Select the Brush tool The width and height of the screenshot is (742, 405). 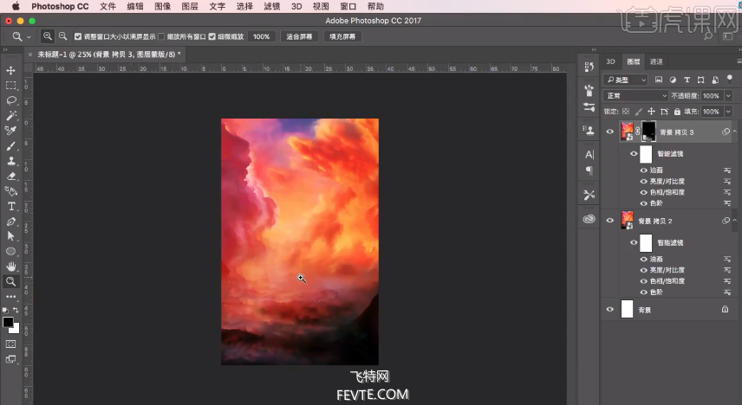click(x=11, y=145)
